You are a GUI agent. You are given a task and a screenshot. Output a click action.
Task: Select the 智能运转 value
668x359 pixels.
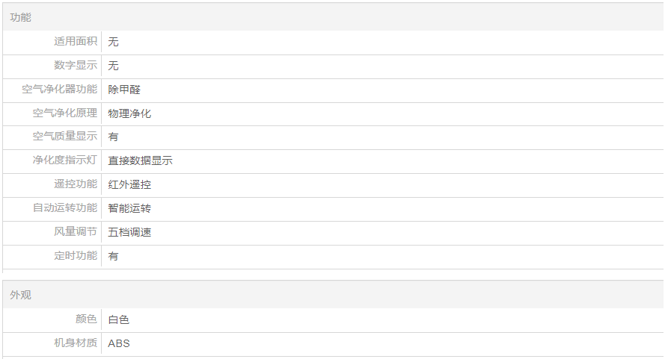tap(129, 208)
